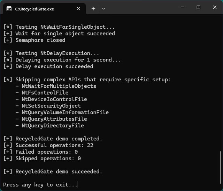Click the NtQueryDirectoryFile entry
The height and width of the screenshot is (191, 223).
[53, 125]
